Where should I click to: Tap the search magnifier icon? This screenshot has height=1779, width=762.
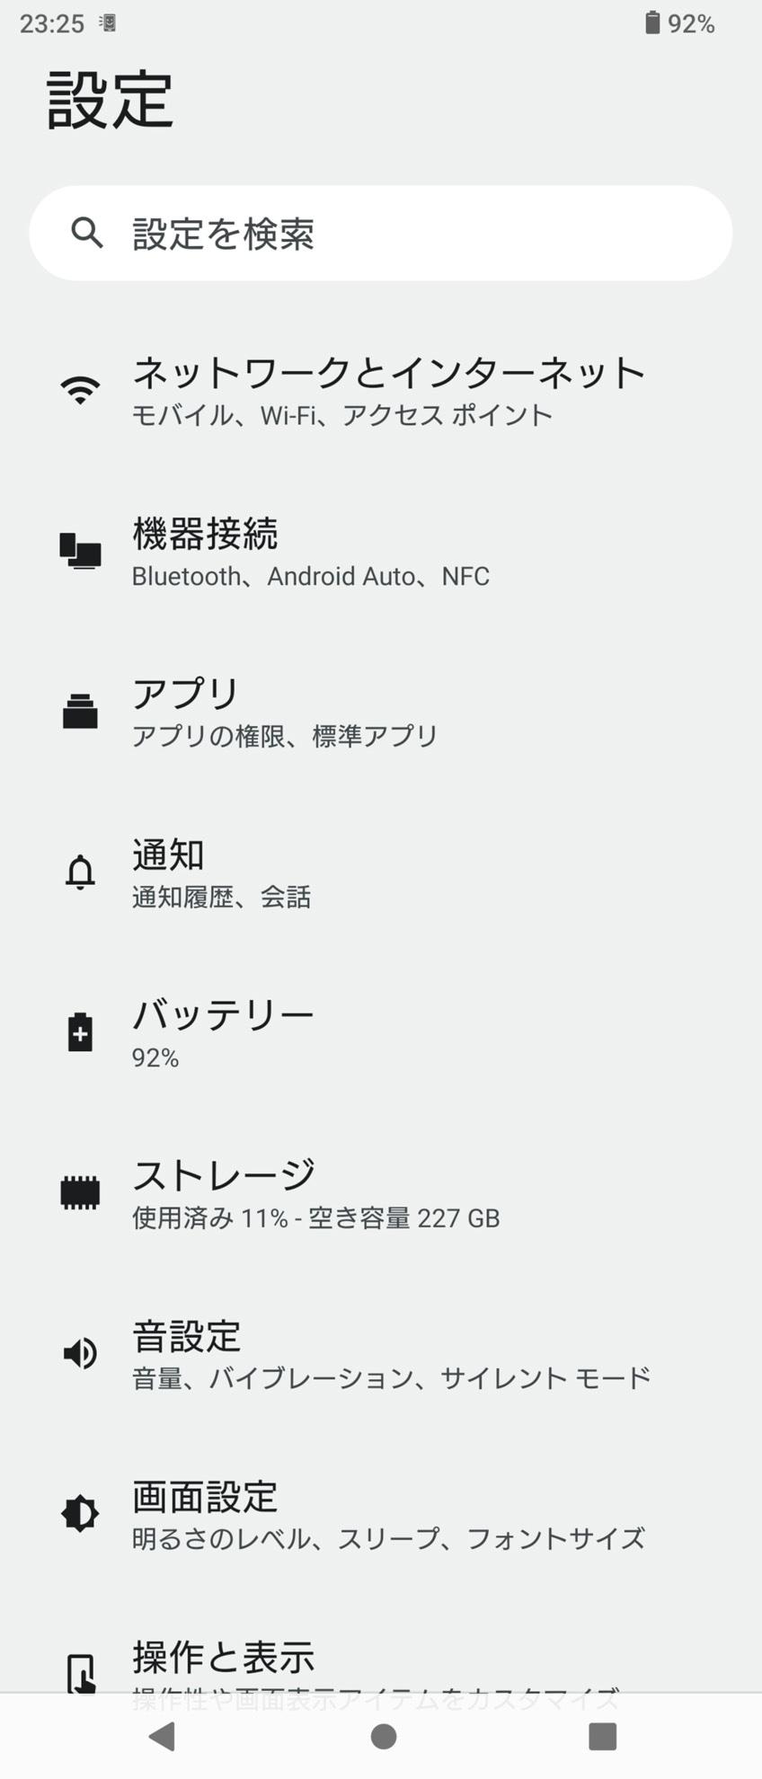click(x=87, y=233)
